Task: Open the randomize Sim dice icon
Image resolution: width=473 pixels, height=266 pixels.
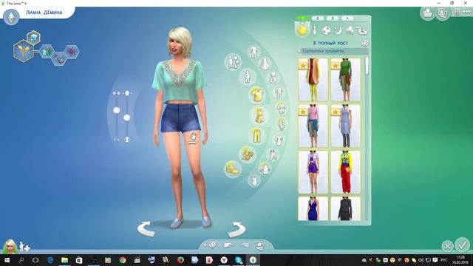Action: click(x=213, y=245)
